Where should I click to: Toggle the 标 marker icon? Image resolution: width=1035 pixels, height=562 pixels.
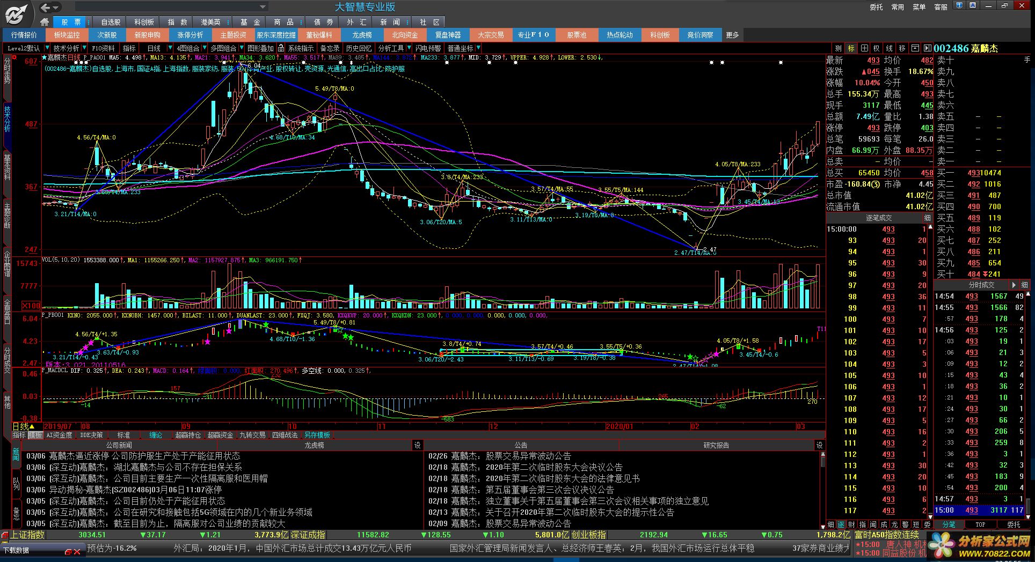point(851,48)
